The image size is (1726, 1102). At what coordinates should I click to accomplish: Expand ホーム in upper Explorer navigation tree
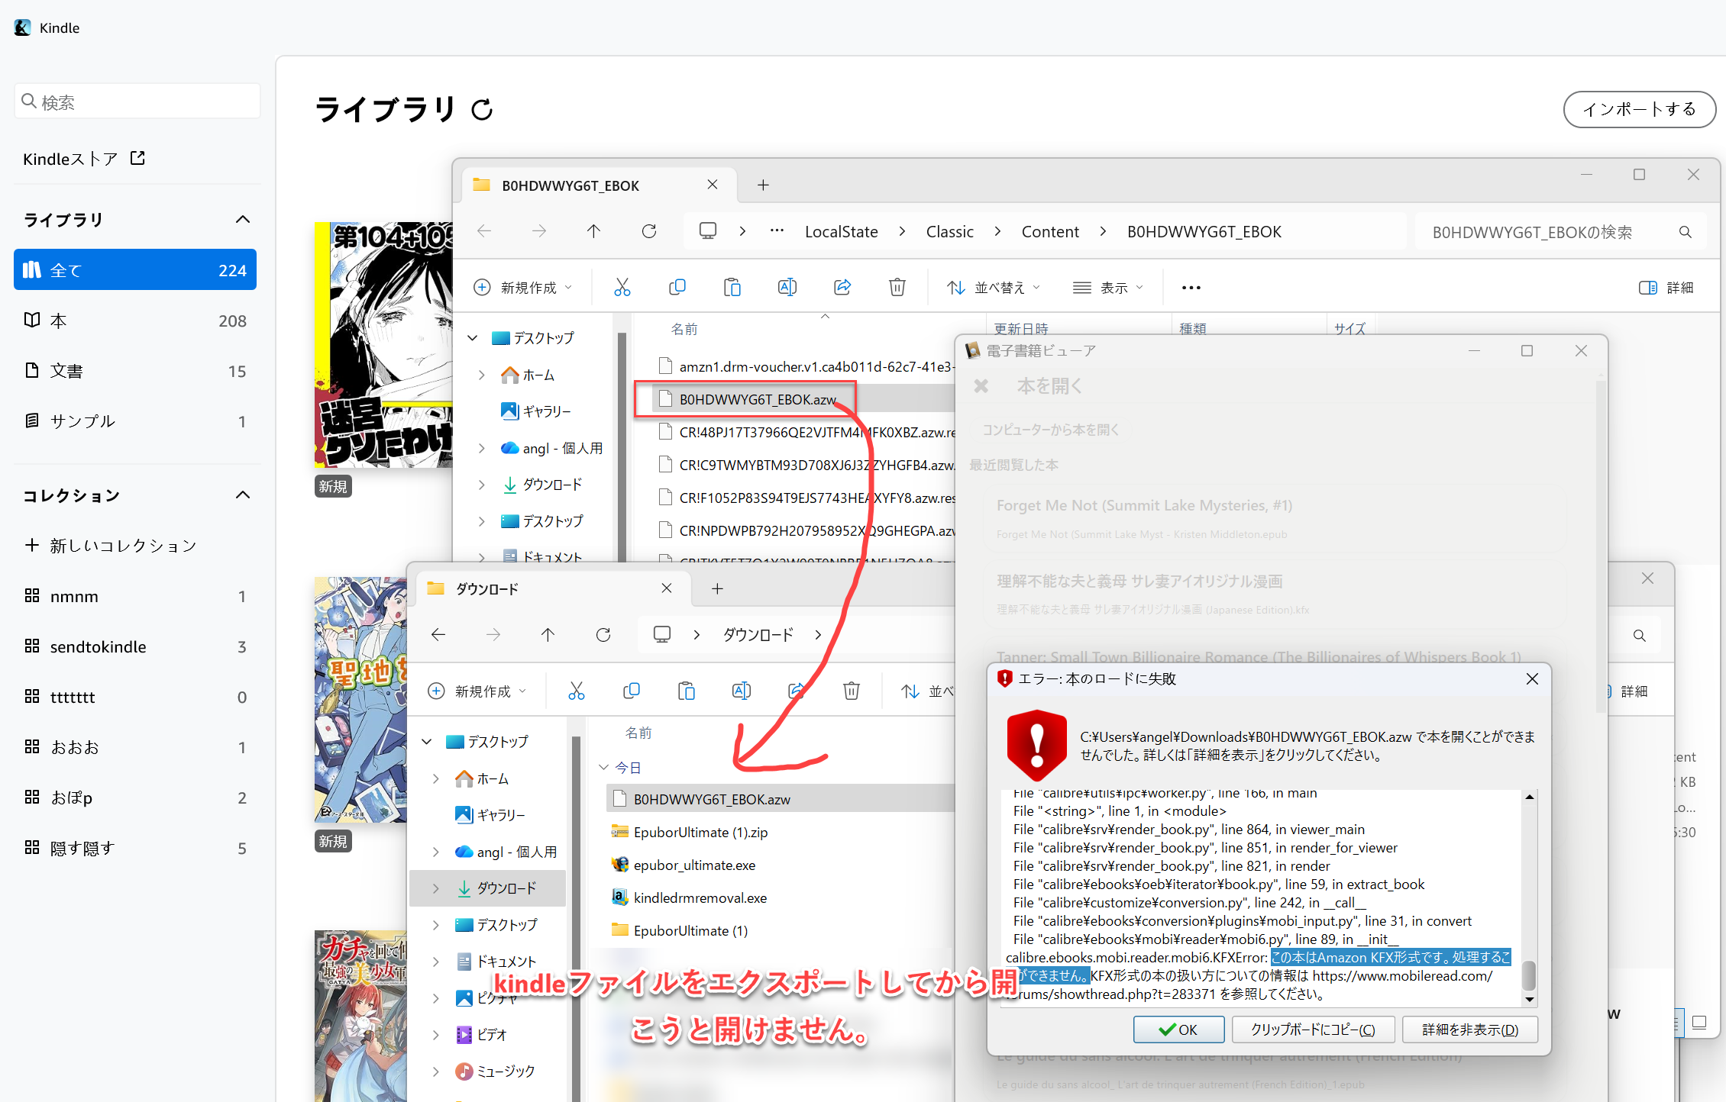(x=481, y=375)
